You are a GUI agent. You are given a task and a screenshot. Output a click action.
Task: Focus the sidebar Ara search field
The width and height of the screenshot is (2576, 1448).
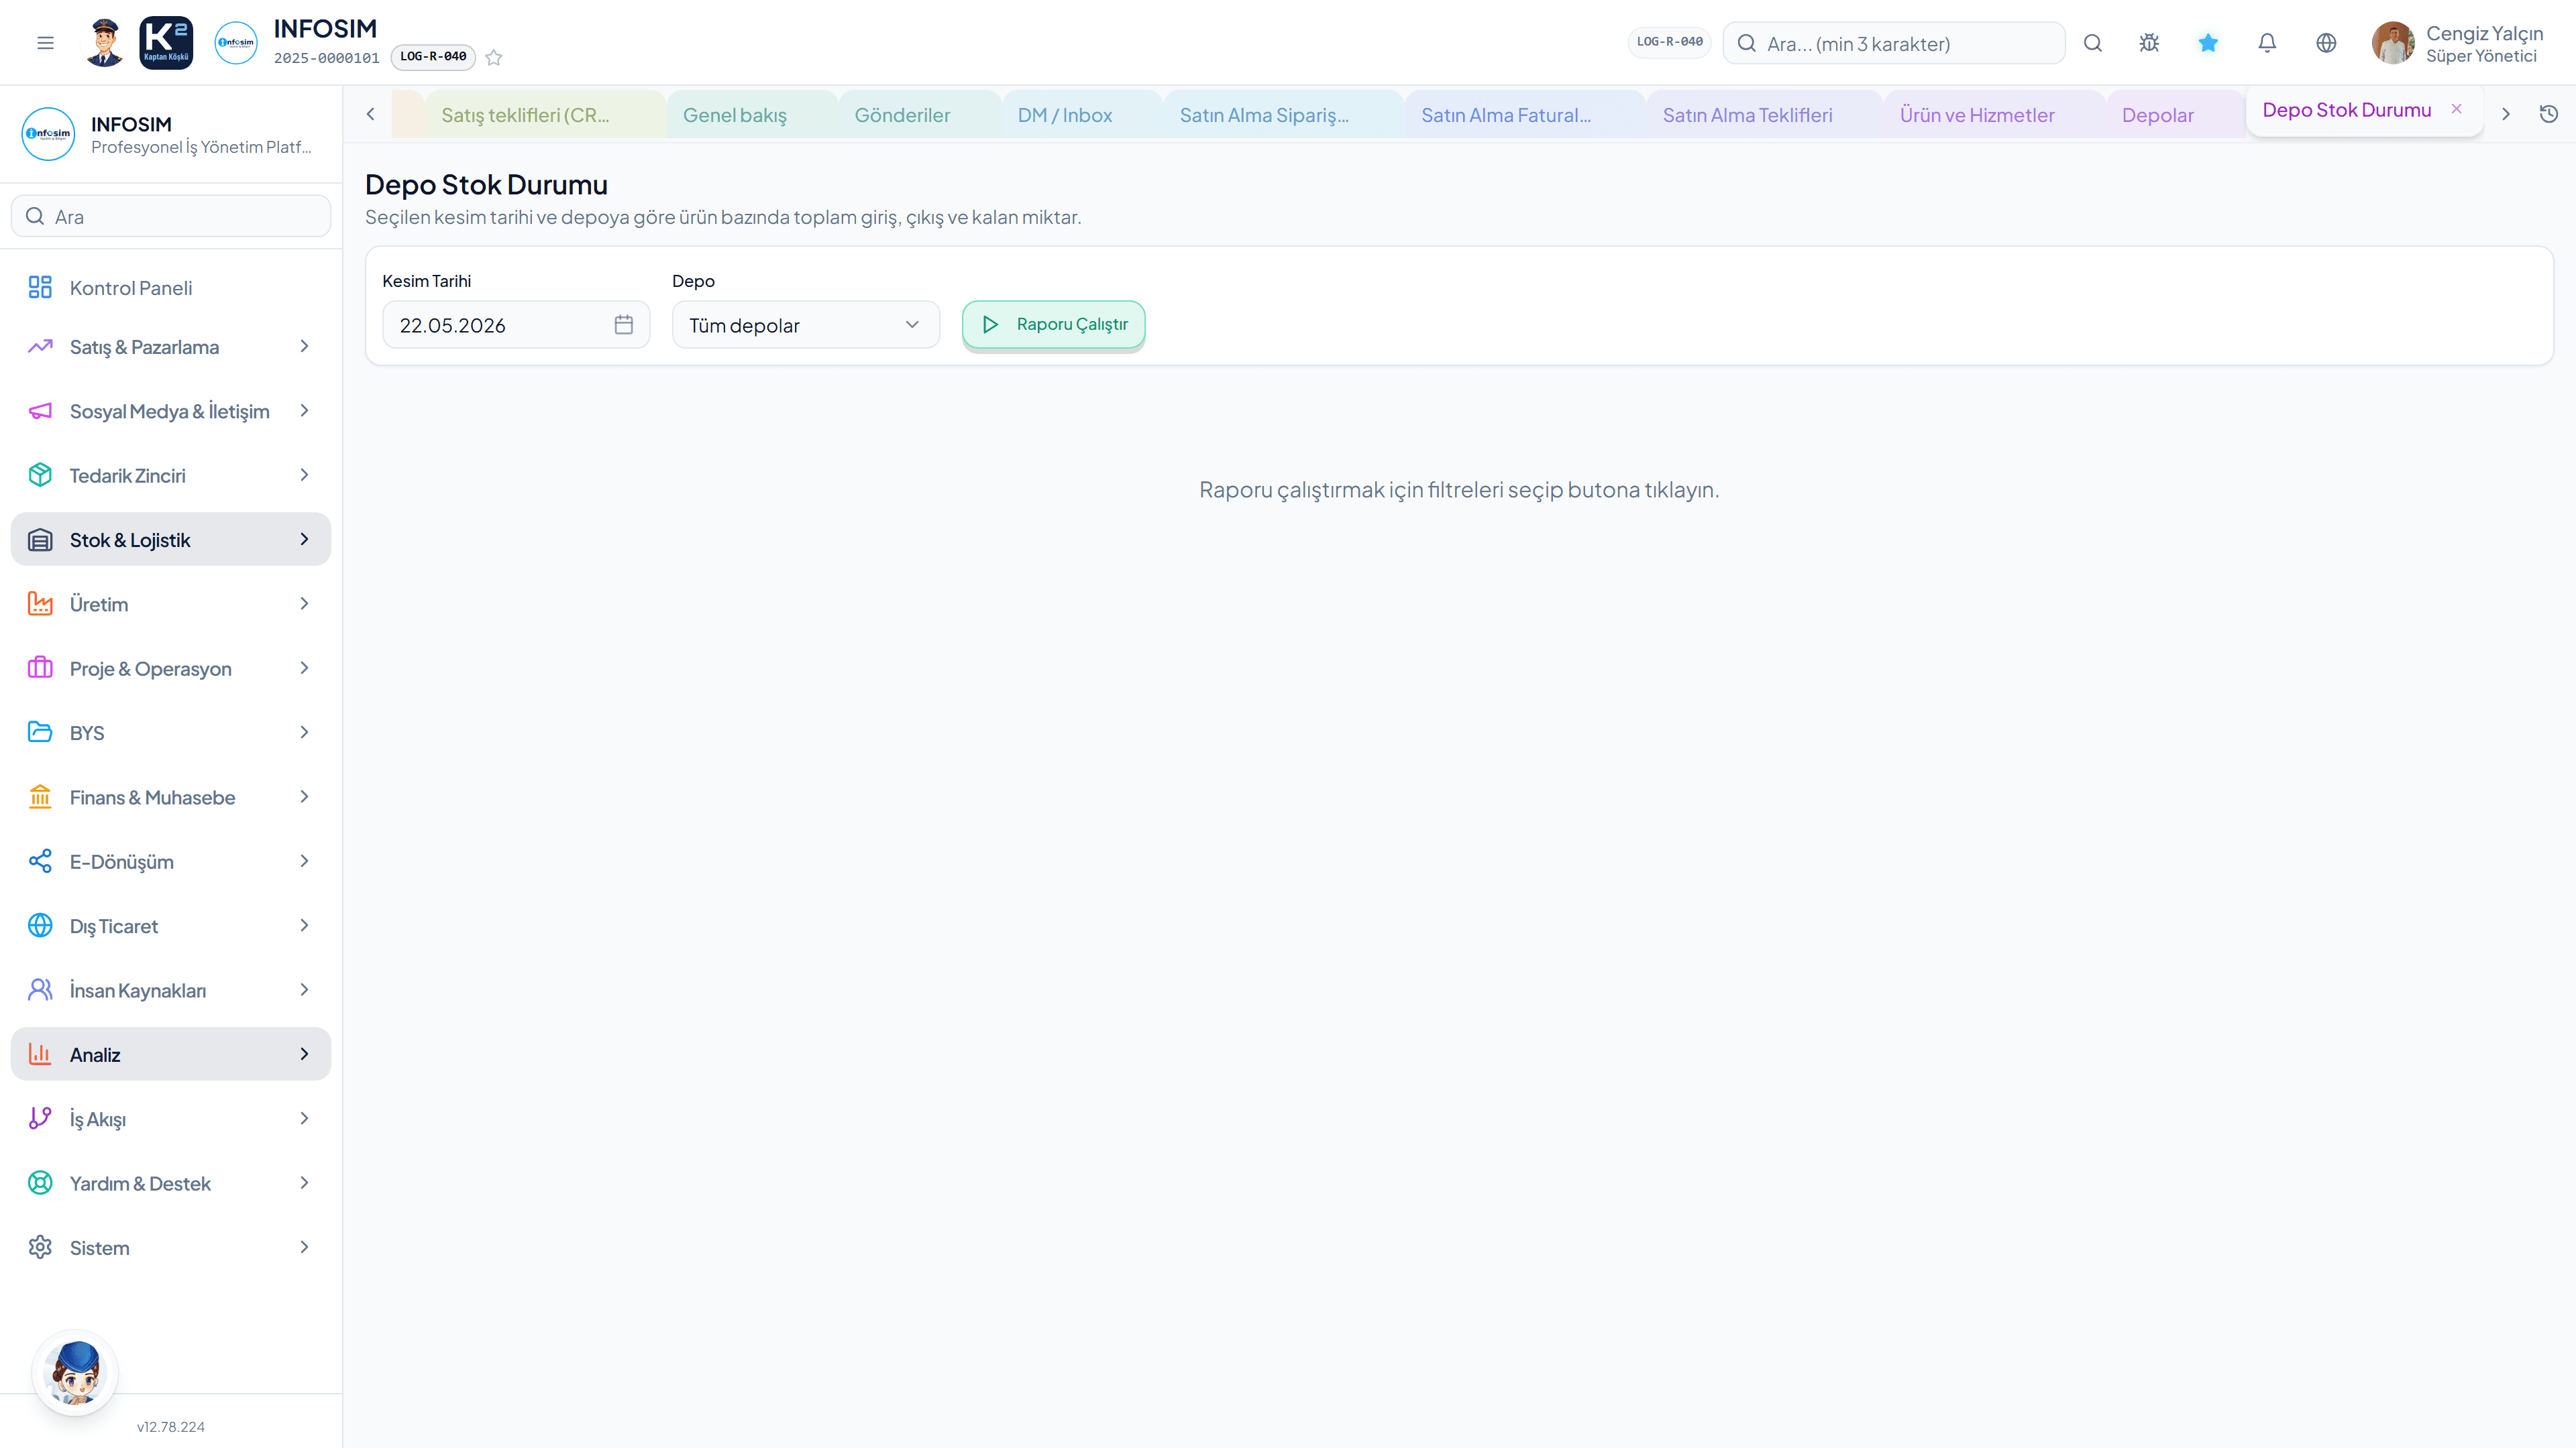point(171,216)
